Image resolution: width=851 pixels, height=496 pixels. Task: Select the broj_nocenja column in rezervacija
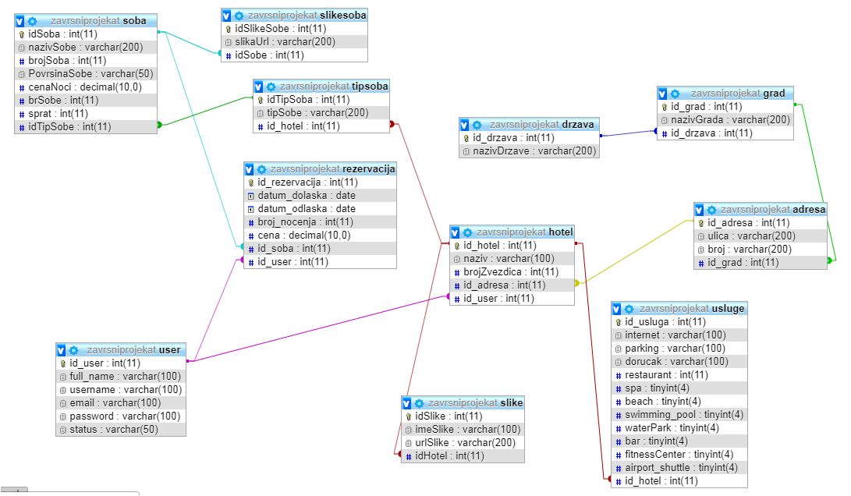click(x=321, y=222)
